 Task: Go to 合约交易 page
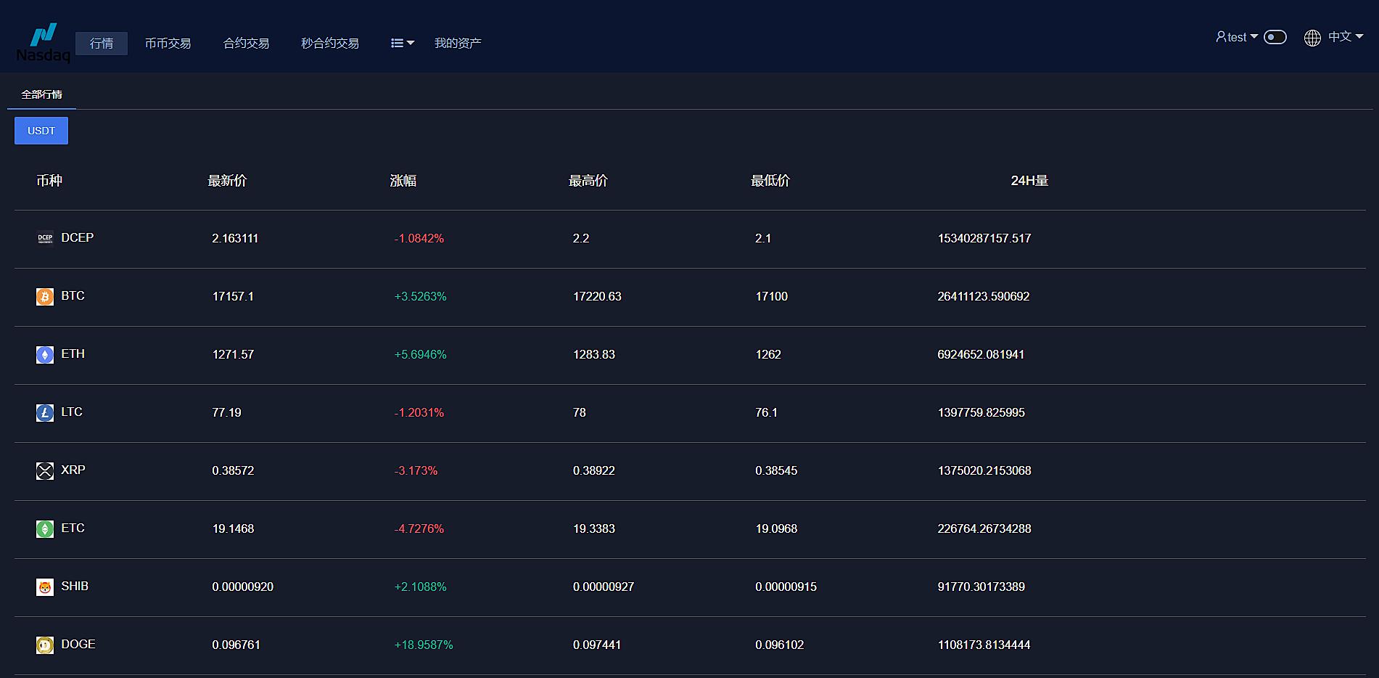(246, 44)
